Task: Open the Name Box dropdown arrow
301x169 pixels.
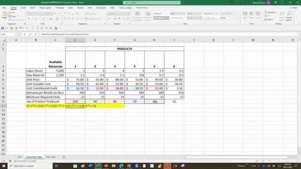Action: [15, 34]
